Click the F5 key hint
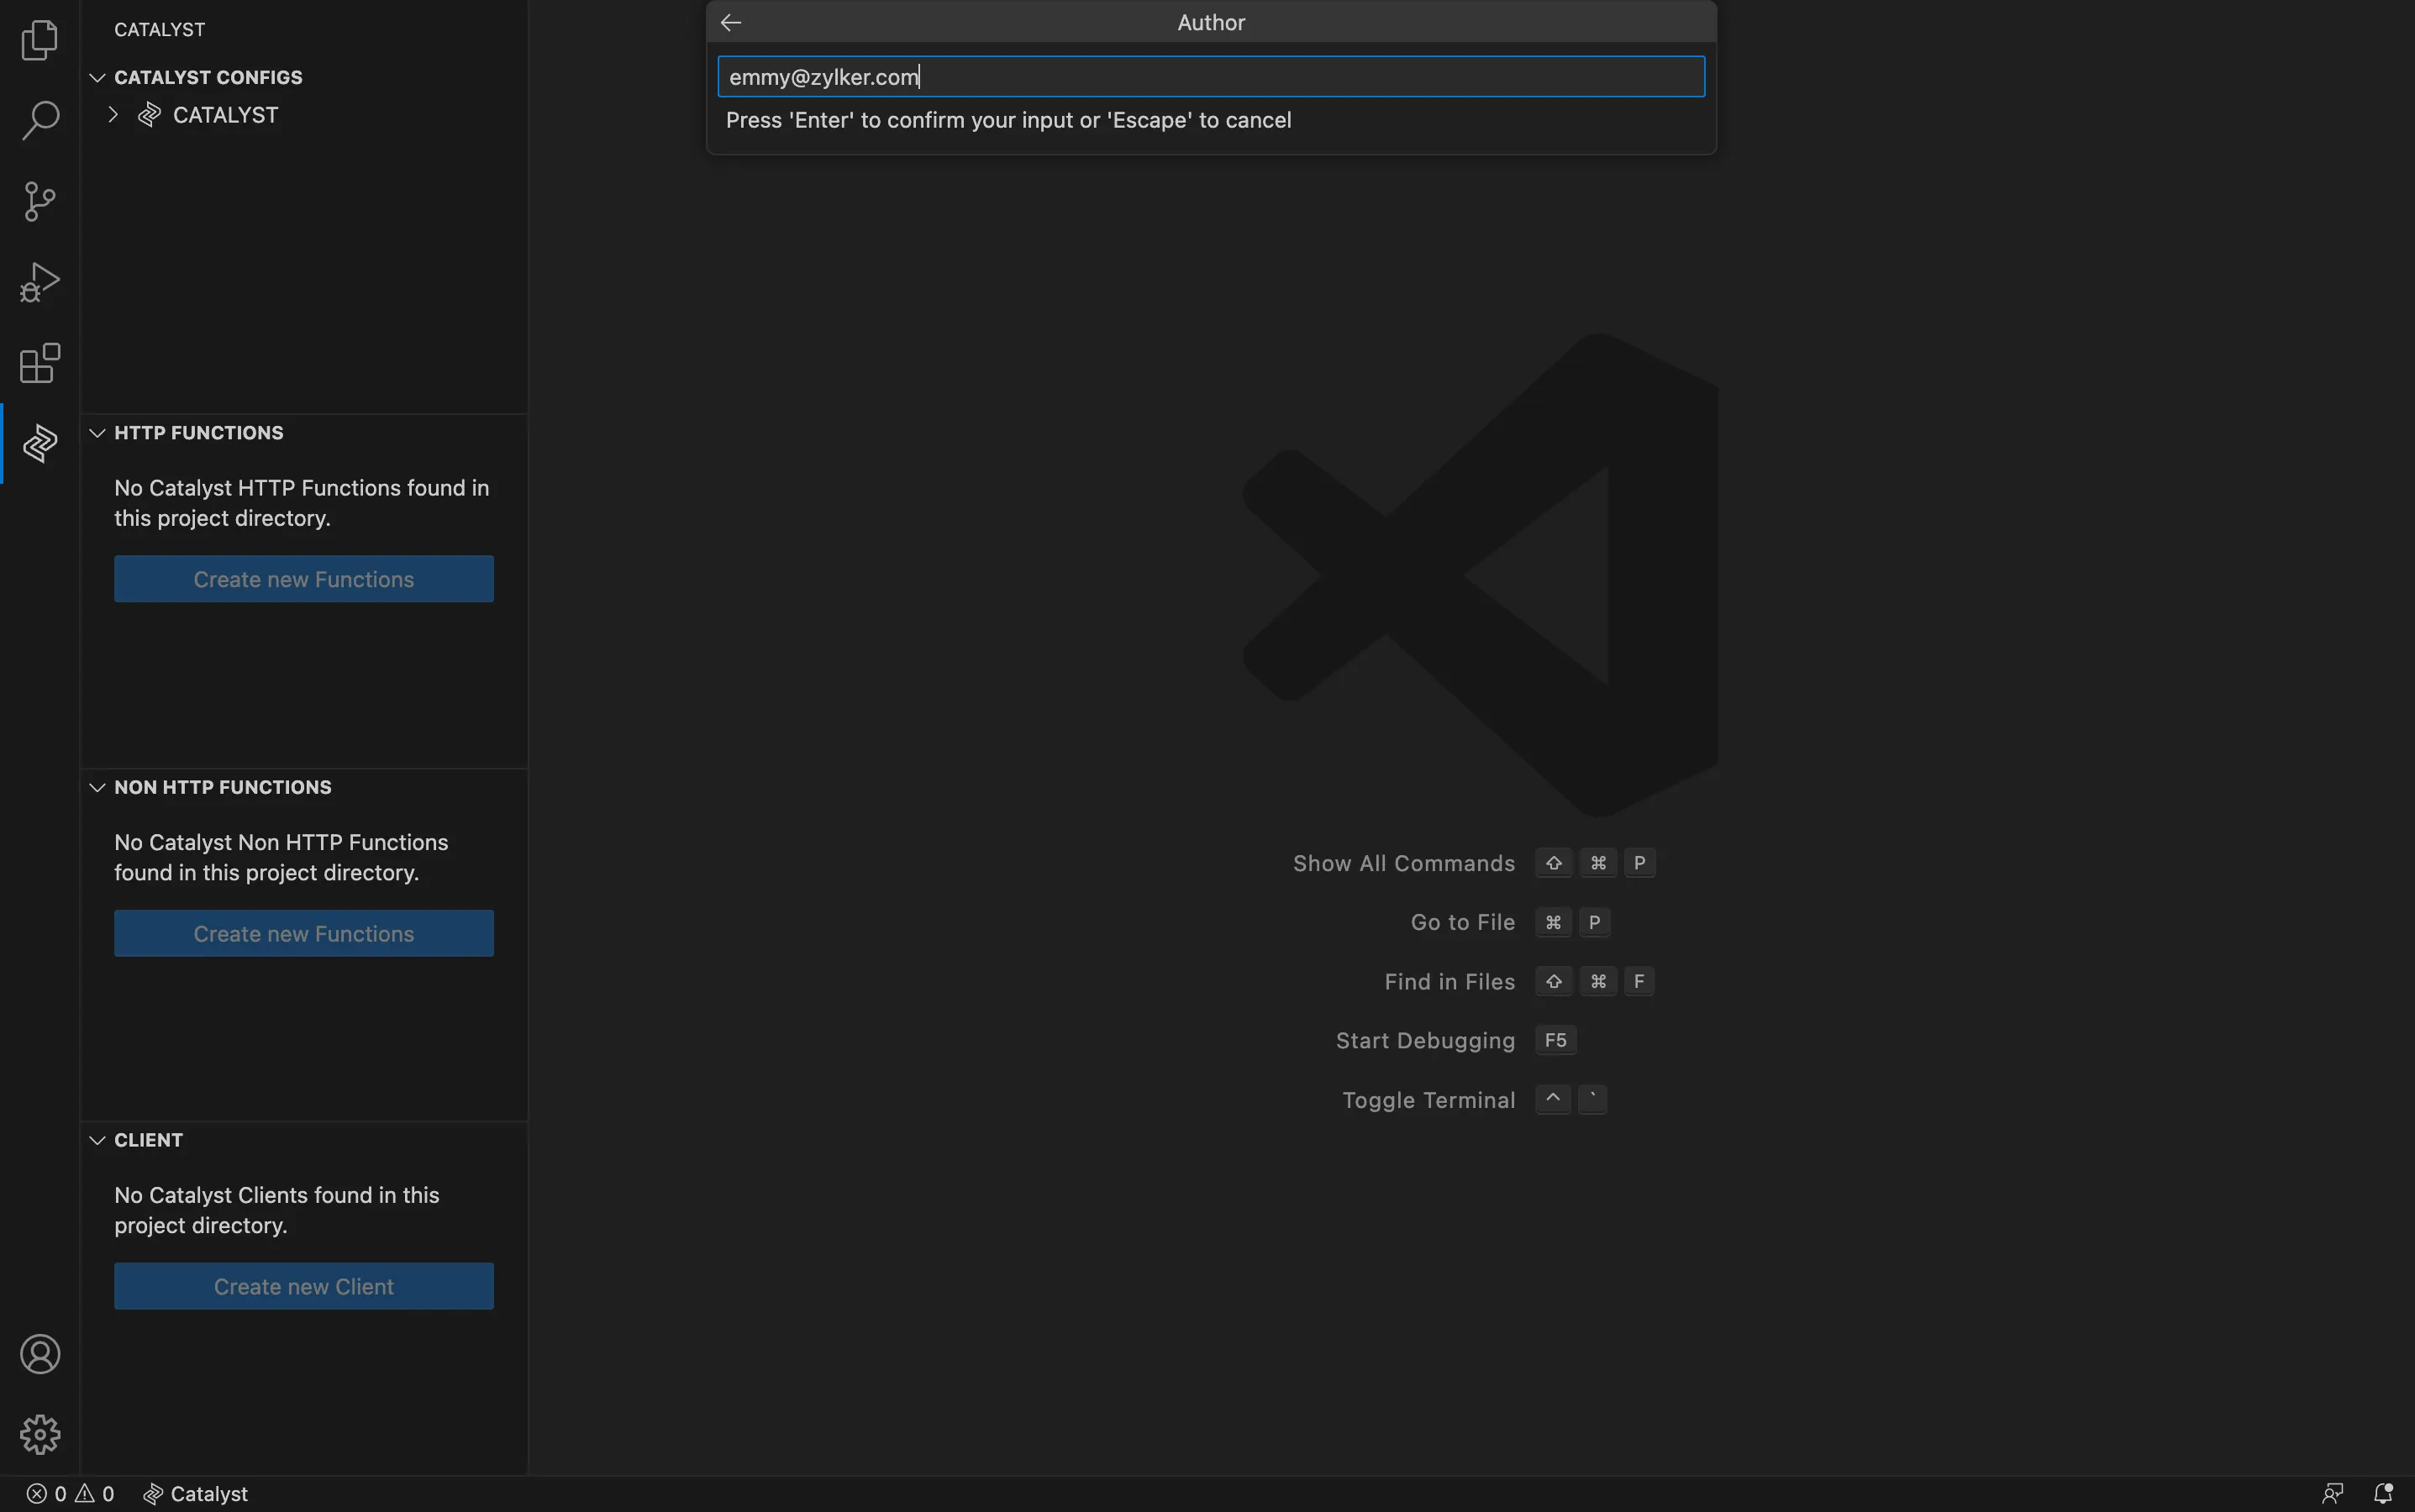Screen dimensions: 2415x1512 click(1555, 1040)
